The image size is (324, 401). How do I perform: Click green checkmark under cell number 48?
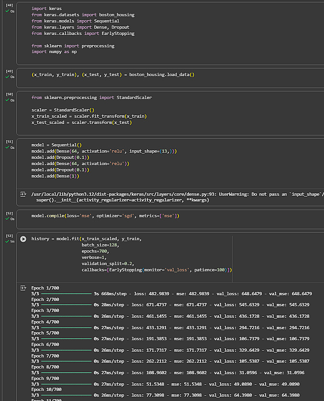pyautogui.click(x=7, y=11)
